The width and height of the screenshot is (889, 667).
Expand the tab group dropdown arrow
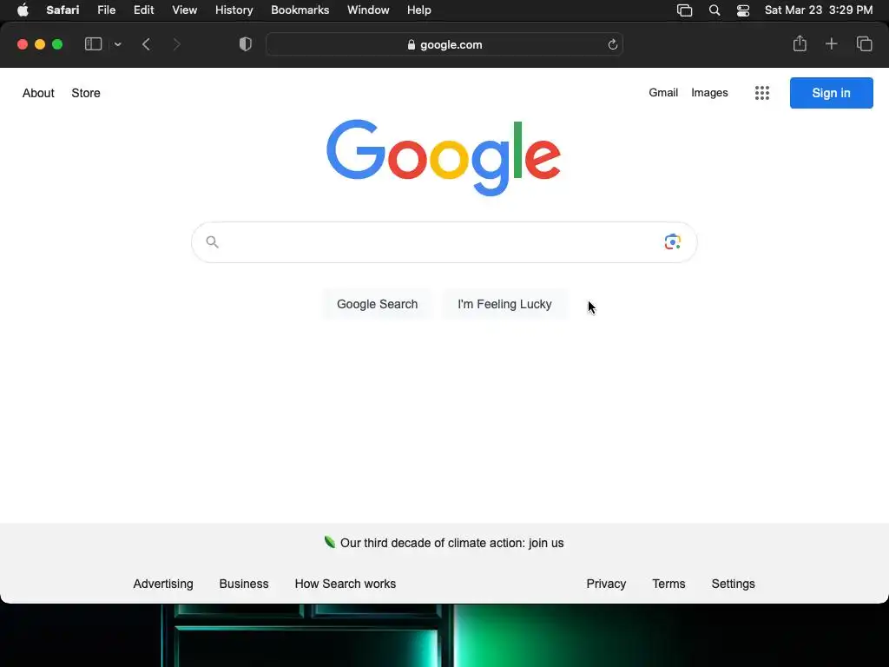(x=117, y=44)
